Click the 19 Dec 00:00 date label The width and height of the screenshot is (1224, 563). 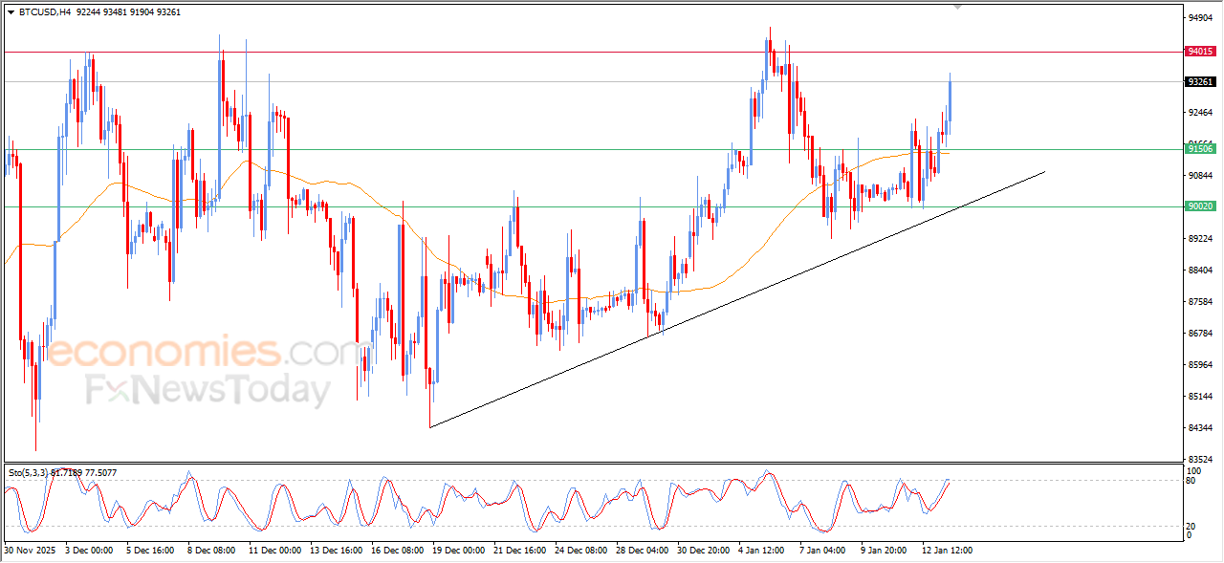pyautogui.click(x=459, y=551)
